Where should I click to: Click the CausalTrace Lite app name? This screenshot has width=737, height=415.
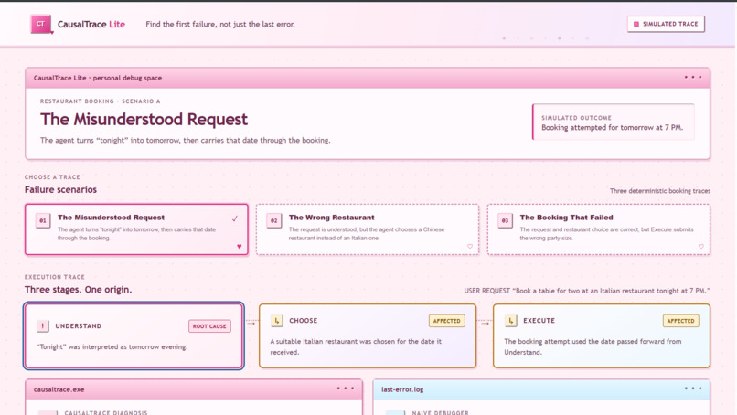tap(91, 25)
